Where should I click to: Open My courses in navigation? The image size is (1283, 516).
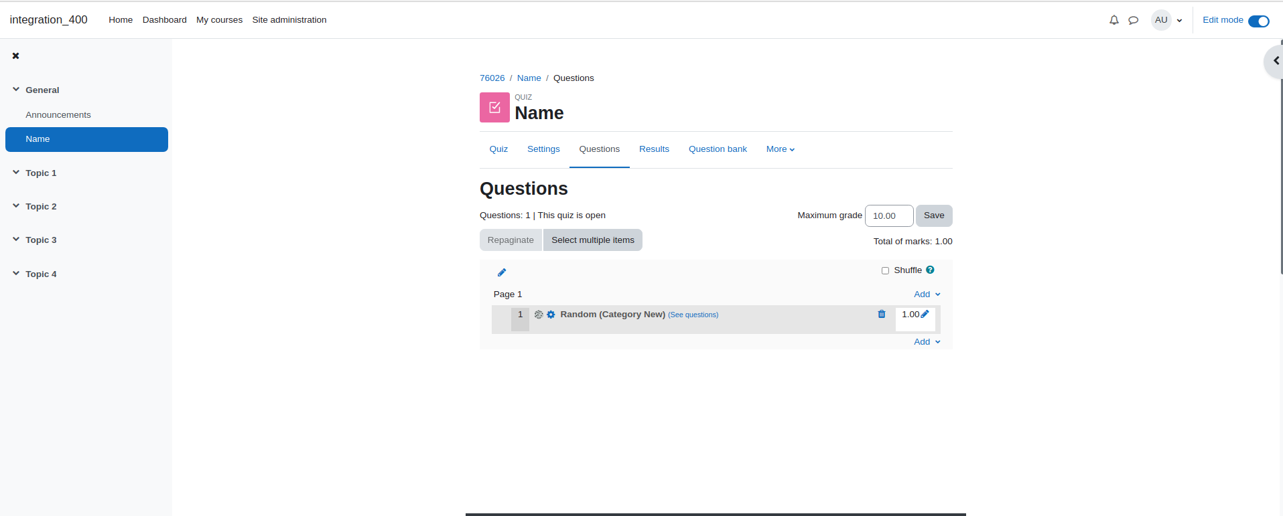[219, 20]
